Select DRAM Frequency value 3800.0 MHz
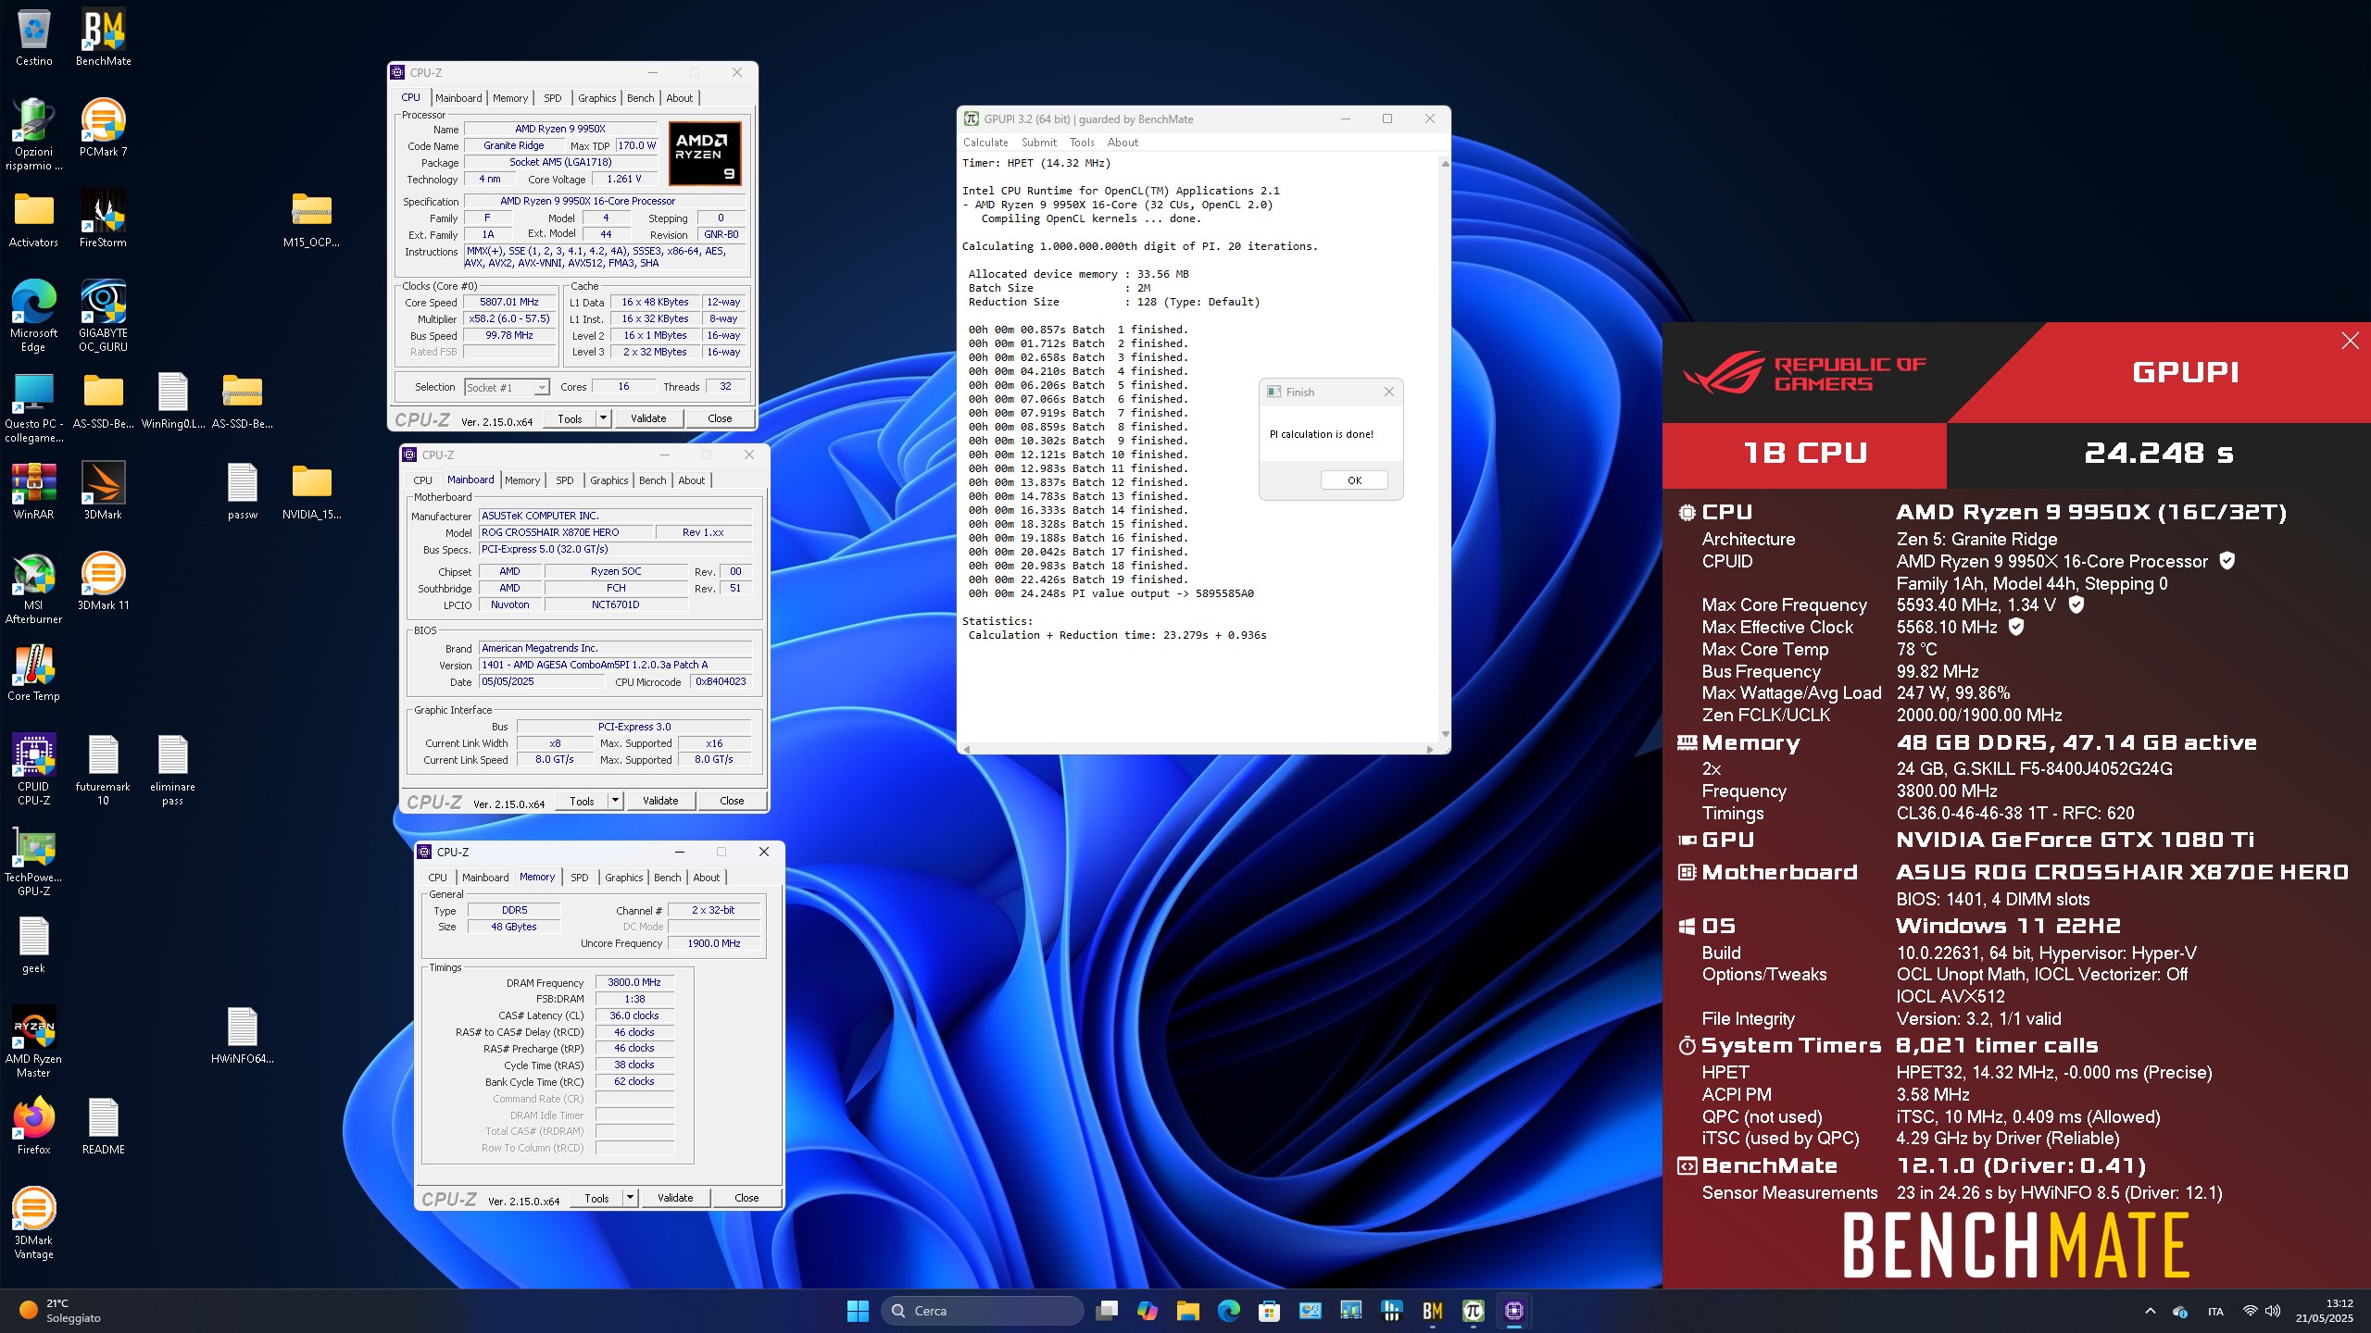Image resolution: width=2371 pixels, height=1333 pixels. (634, 982)
